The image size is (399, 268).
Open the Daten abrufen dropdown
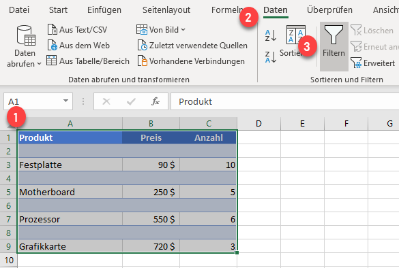[24, 46]
